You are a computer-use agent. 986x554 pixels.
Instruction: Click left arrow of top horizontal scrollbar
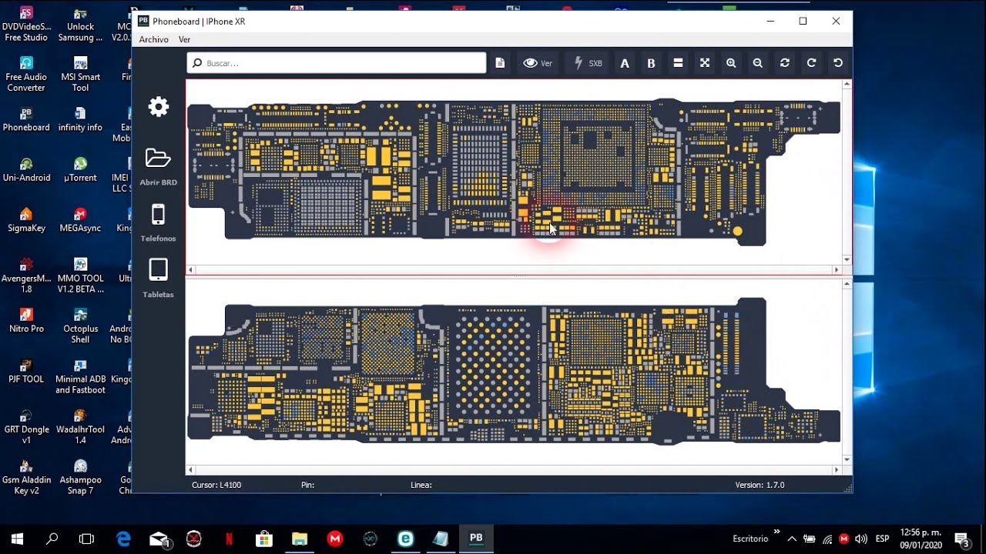(191, 270)
